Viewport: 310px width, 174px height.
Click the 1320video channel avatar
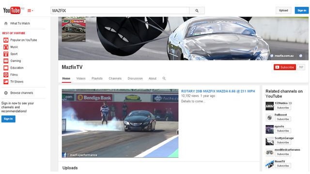(x=269, y=106)
